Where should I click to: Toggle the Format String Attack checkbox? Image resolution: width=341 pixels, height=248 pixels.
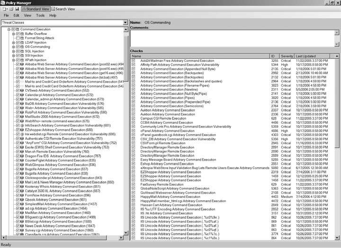point(18,38)
